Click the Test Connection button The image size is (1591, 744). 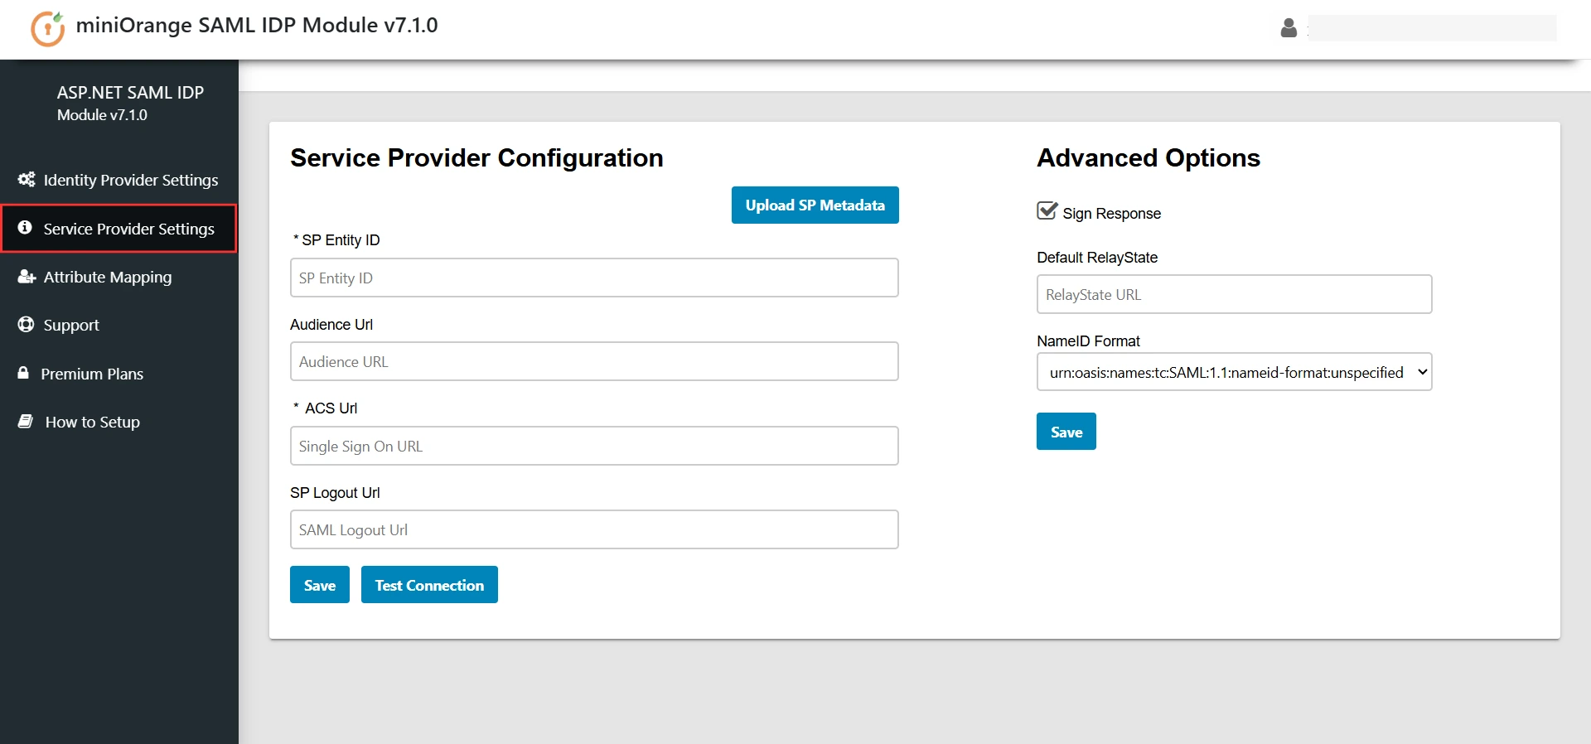(x=429, y=585)
